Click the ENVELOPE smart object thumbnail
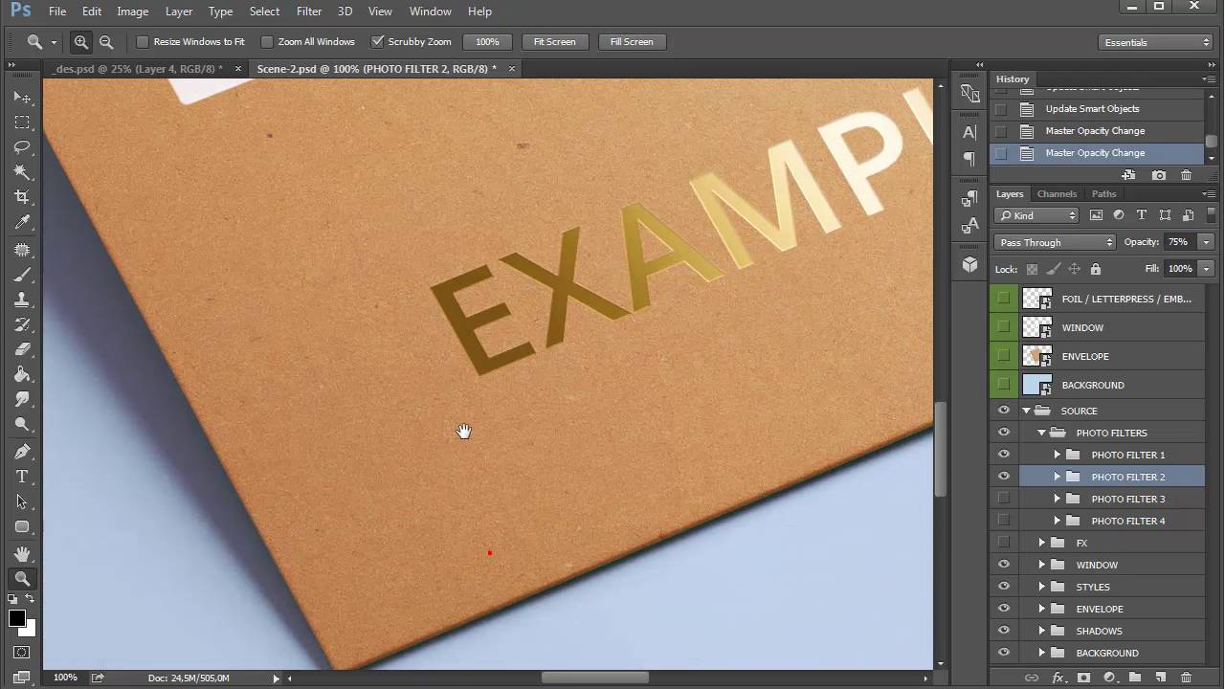Viewport: 1225px width, 689px height. click(1036, 356)
